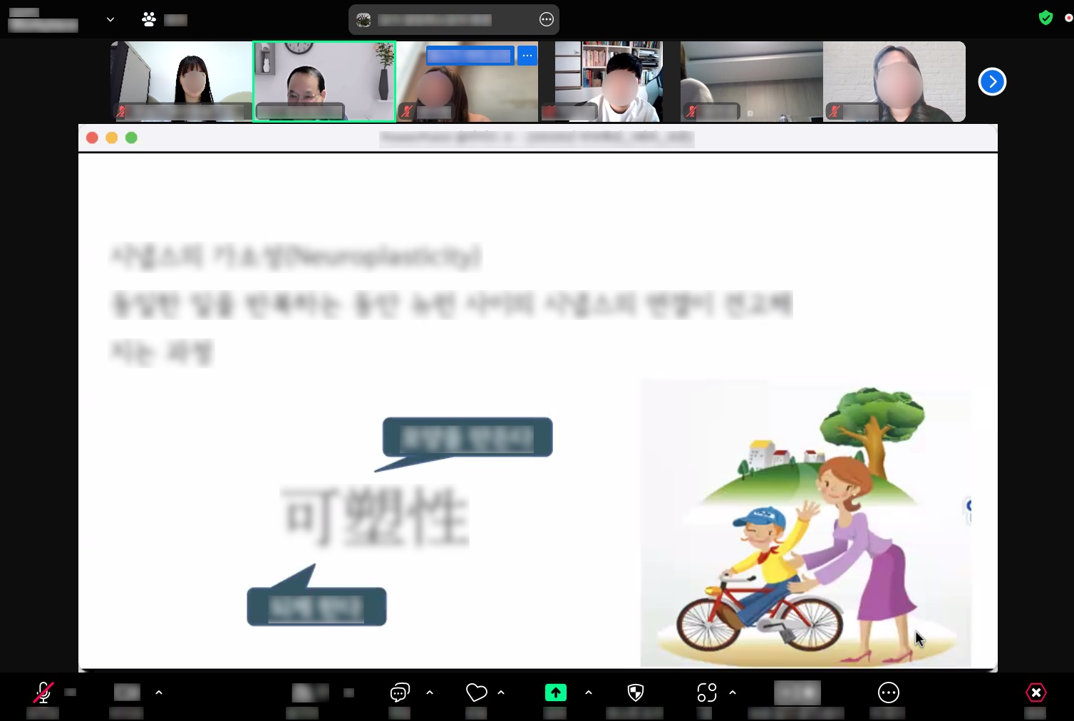
Task: Click the green share screen button
Action: tap(556, 693)
